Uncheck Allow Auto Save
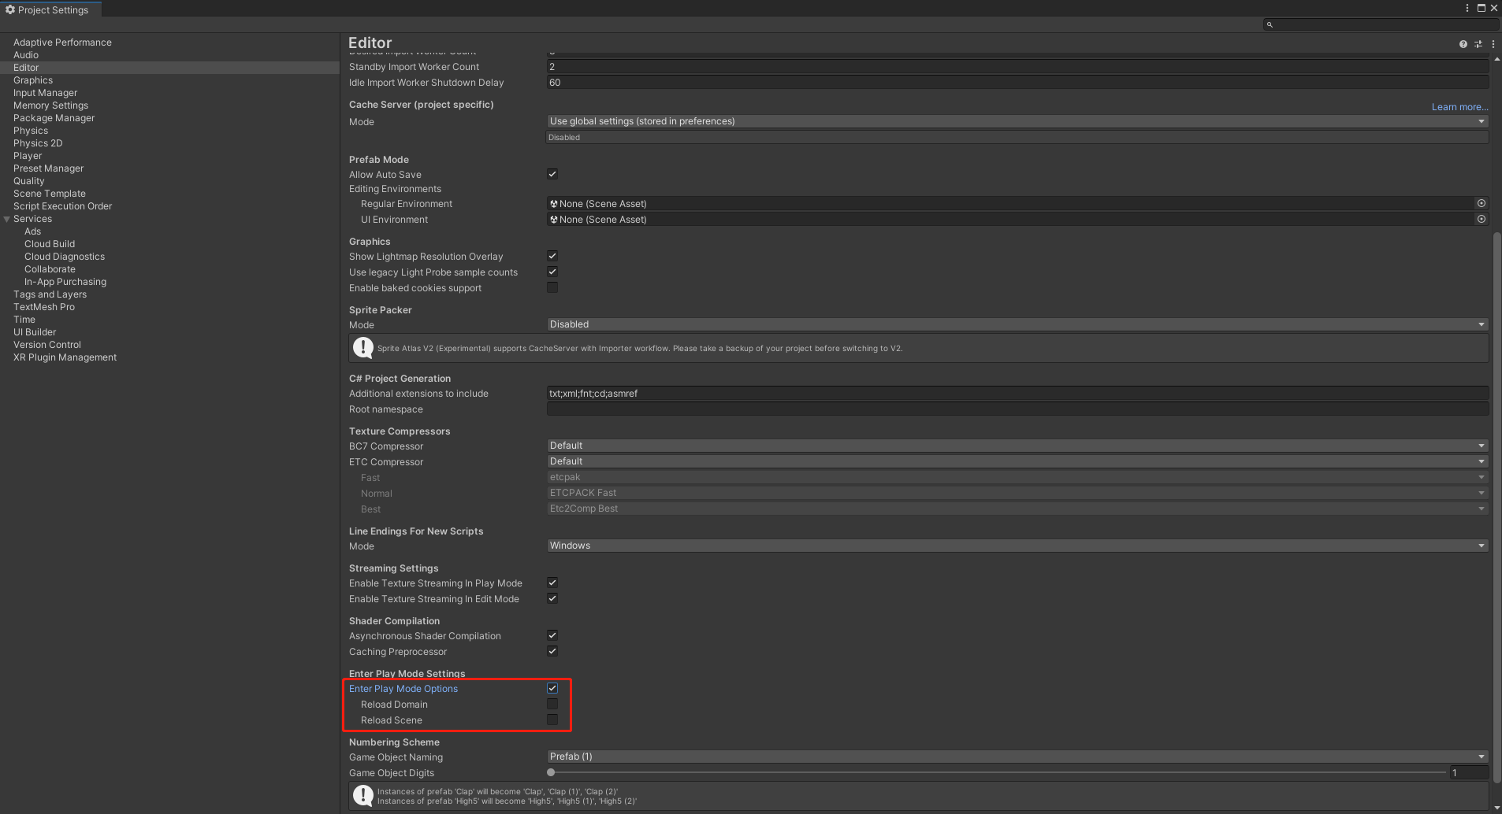This screenshot has height=814, width=1502. click(x=552, y=173)
